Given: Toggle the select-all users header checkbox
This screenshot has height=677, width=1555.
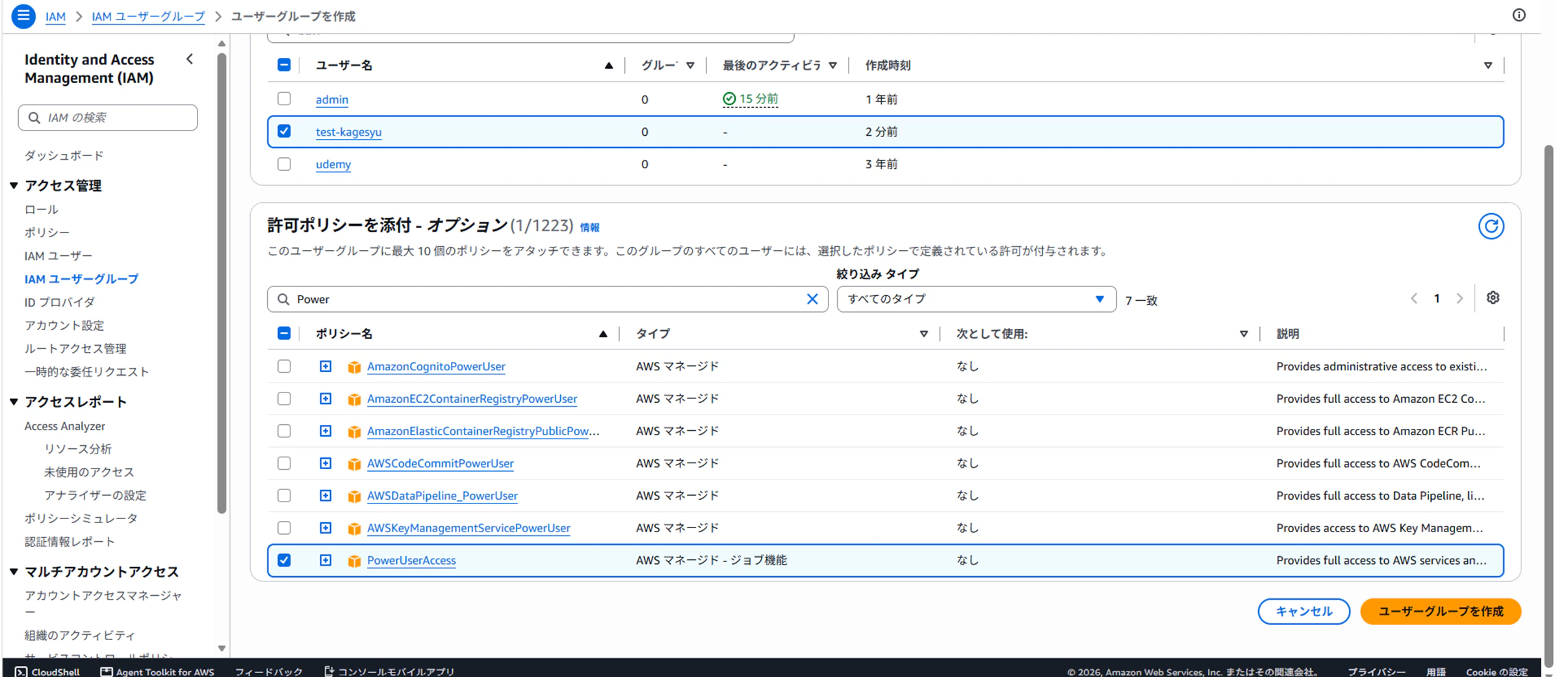Looking at the screenshot, I should pyautogui.click(x=284, y=65).
